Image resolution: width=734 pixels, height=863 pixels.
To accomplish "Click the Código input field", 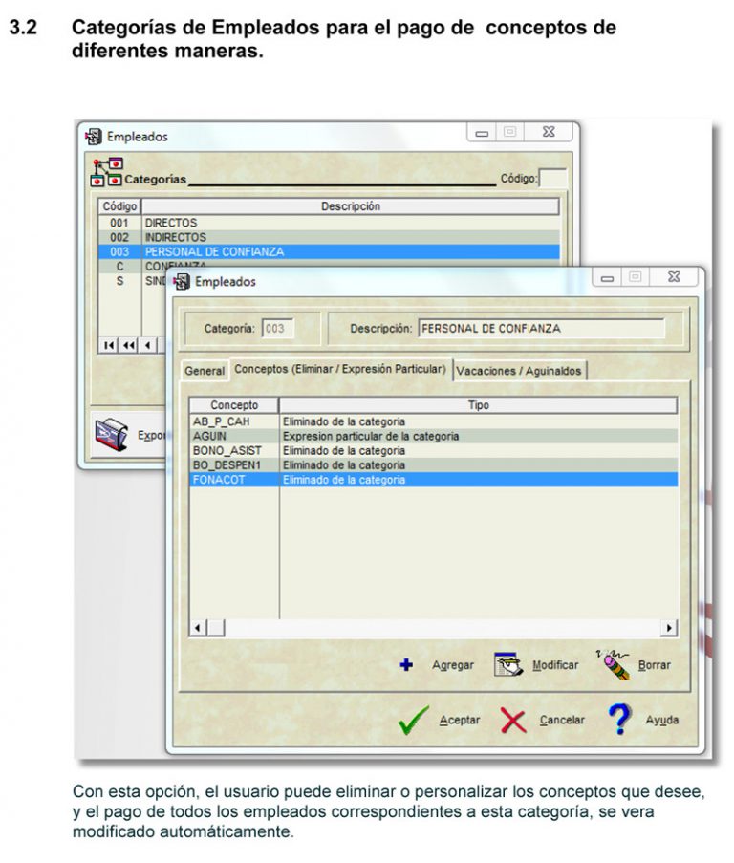I will coord(552,179).
